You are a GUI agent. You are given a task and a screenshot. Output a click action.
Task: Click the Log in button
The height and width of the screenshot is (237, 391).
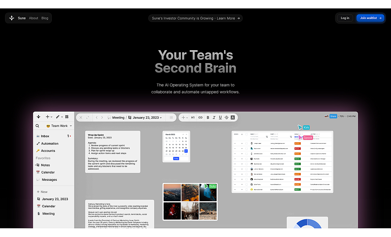tap(345, 18)
